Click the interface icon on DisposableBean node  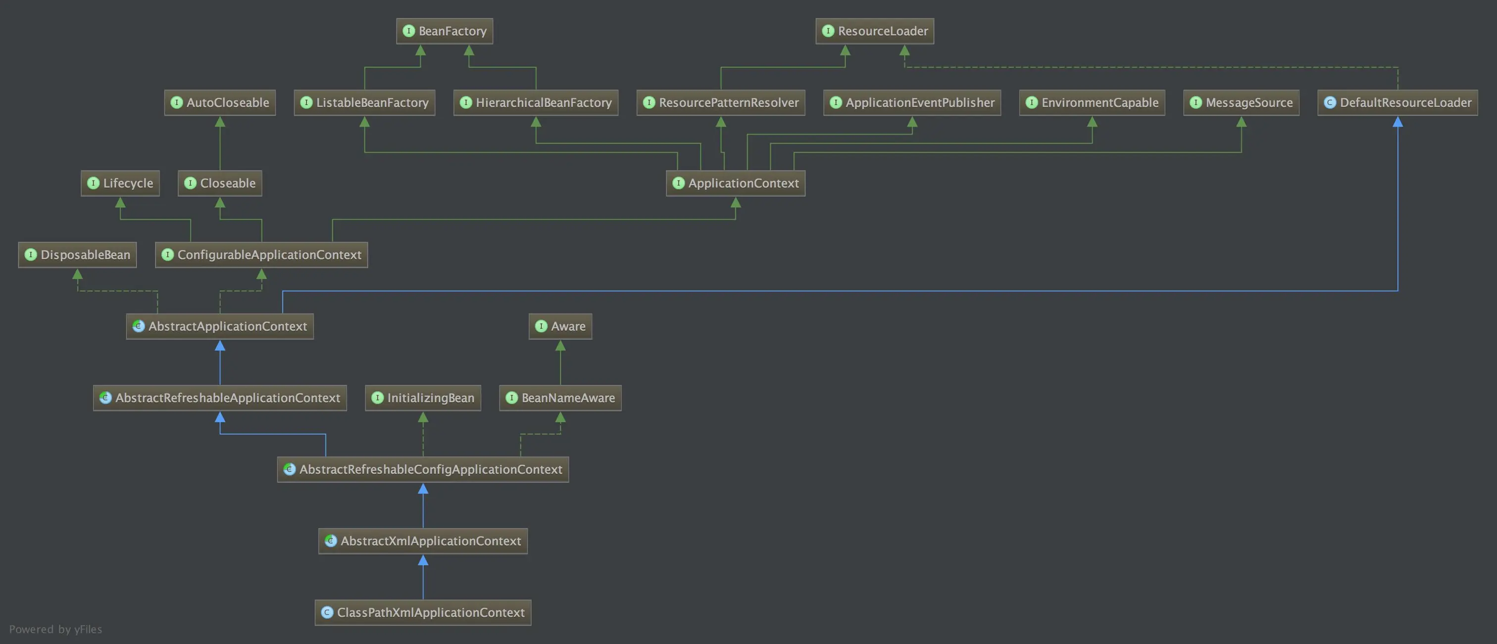point(31,255)
